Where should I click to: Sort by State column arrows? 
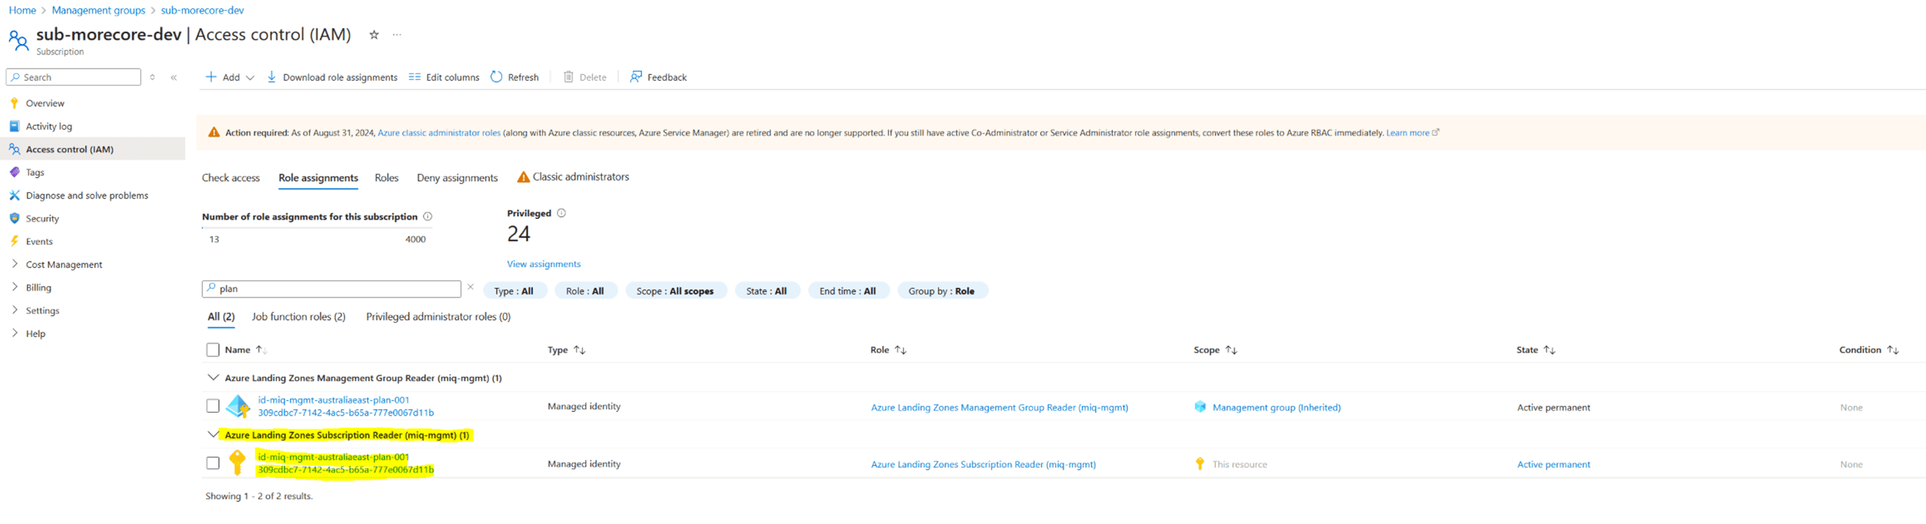(x=1549, y=350)
